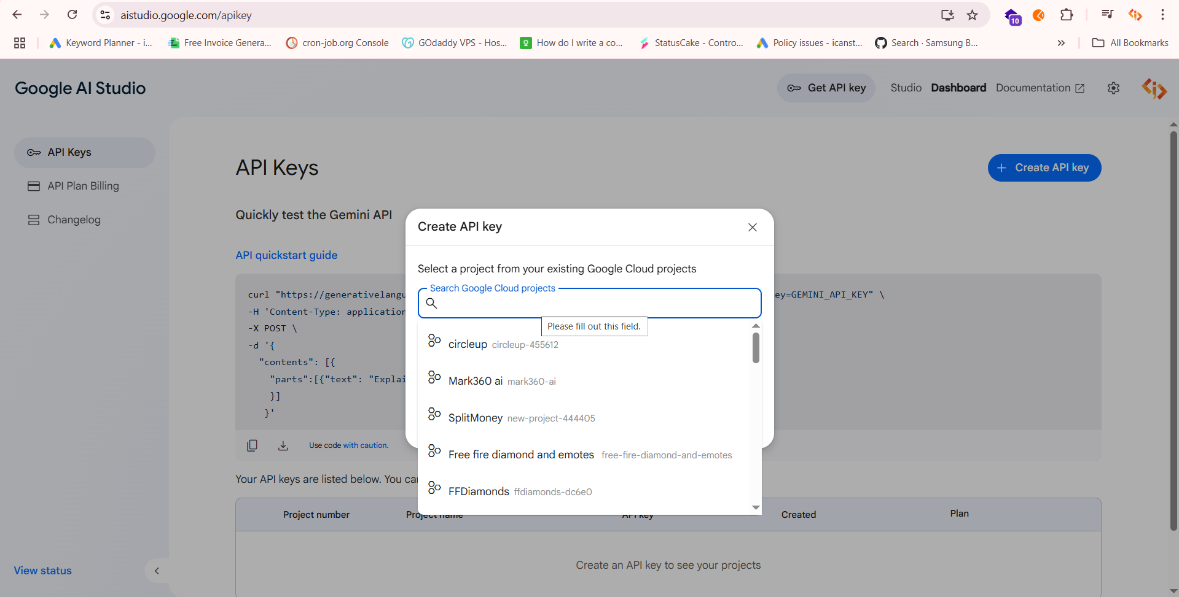Image resolution: width=1179 pixels, height=597 pixels.
Task: Click View status link
Action: [43, 571]
